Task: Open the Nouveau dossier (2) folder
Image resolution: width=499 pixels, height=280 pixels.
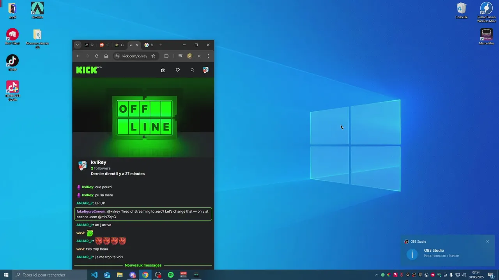Action: (37, 39)
